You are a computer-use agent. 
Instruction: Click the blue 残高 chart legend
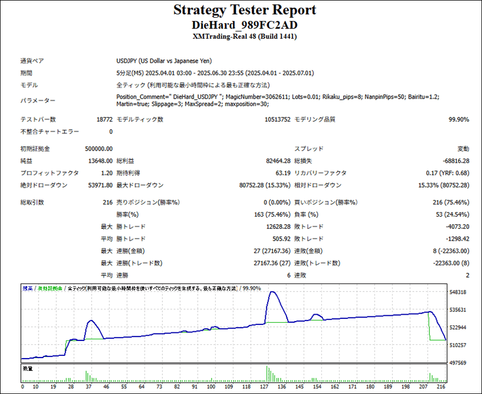pos(27,288)
